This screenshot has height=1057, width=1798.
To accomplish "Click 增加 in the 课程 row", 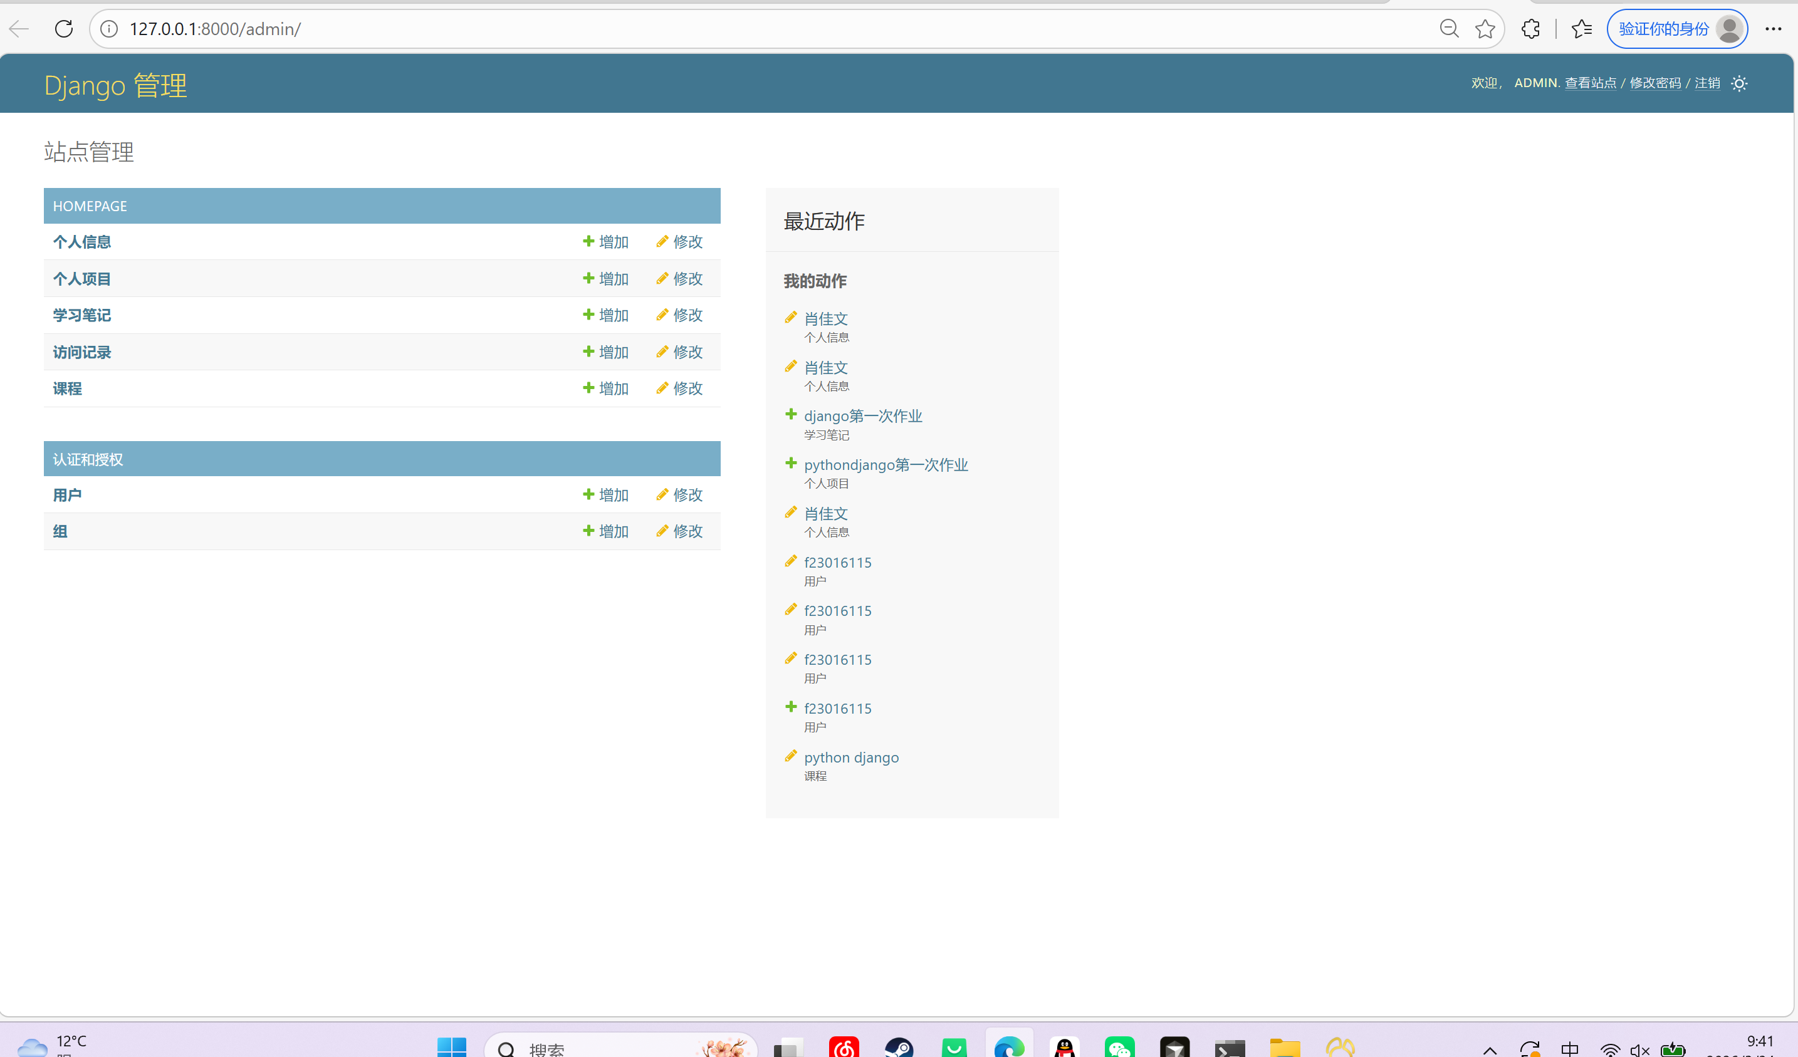I will pyautogui.click(x=606, y=388).
